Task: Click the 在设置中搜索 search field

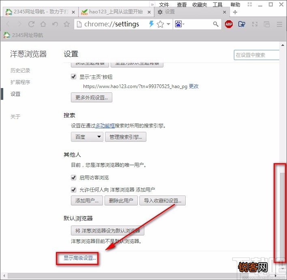Action: tap(257, 55)
